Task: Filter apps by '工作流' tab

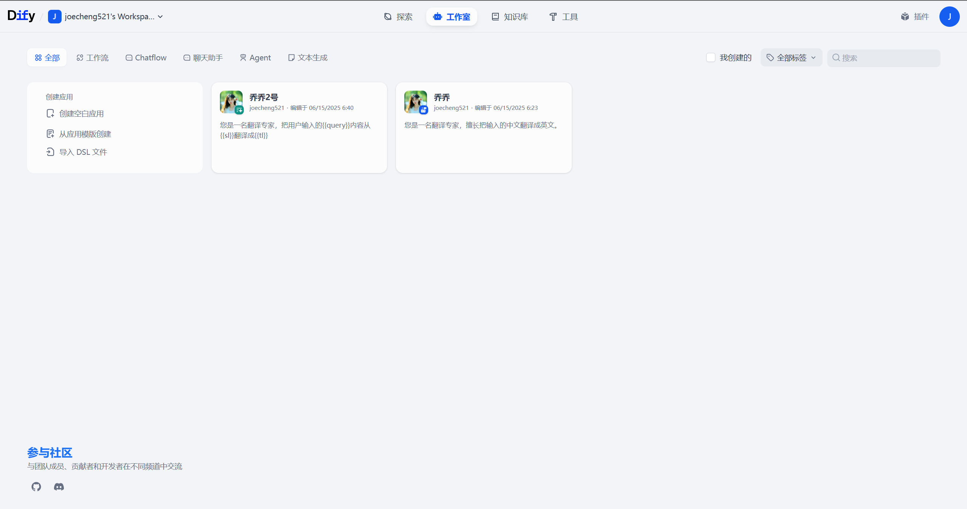Action: pos(93,58)
